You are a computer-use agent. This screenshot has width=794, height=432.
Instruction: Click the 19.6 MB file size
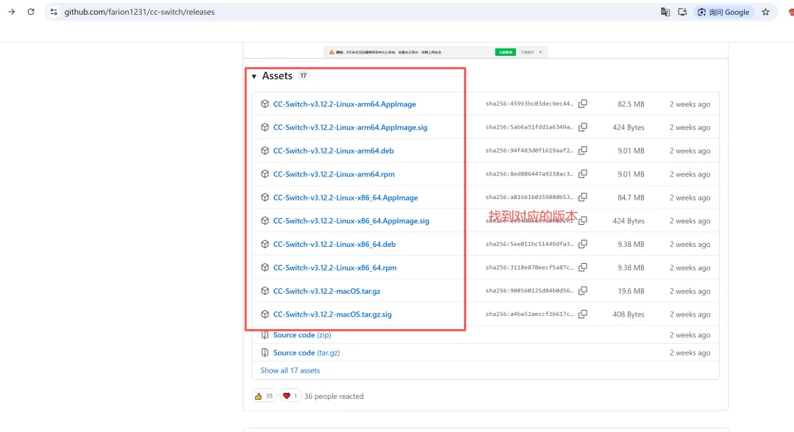pyautogui.click(x=631, y=291)
